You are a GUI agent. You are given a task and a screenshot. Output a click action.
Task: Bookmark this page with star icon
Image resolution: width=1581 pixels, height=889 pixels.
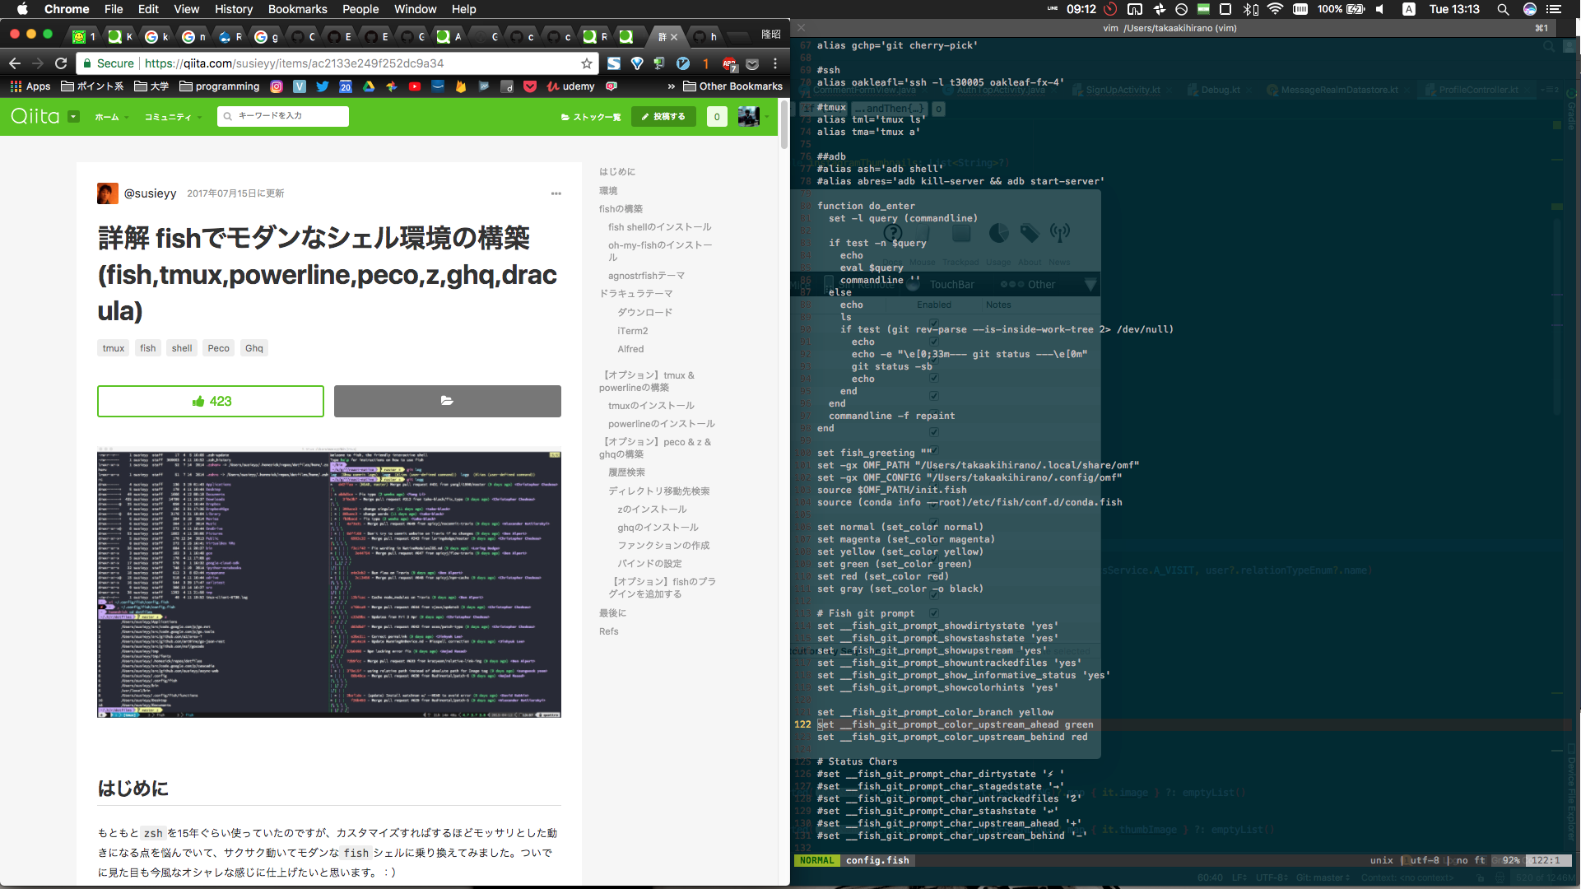[x=586, y=63]
